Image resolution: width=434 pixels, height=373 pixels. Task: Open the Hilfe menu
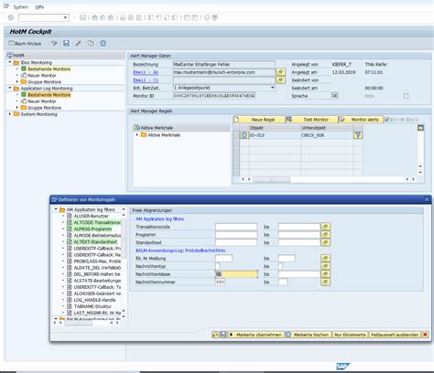coord(39,7)
